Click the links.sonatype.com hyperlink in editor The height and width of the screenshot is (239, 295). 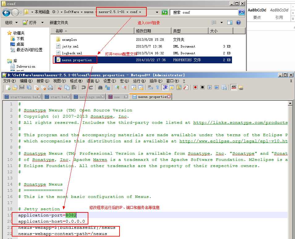click(240, 123)
